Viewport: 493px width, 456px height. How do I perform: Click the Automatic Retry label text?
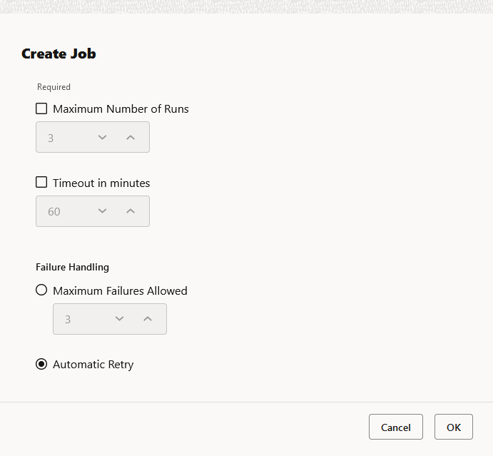coord(93,365)
